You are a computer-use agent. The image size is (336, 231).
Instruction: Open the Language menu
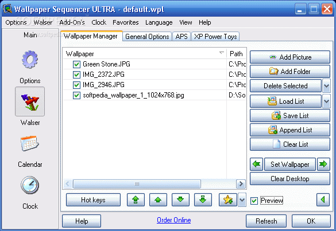click(159, 22)
